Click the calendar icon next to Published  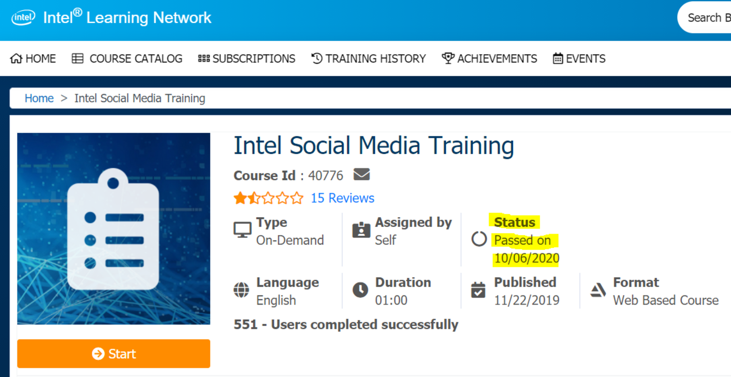[x=478, y=290]
